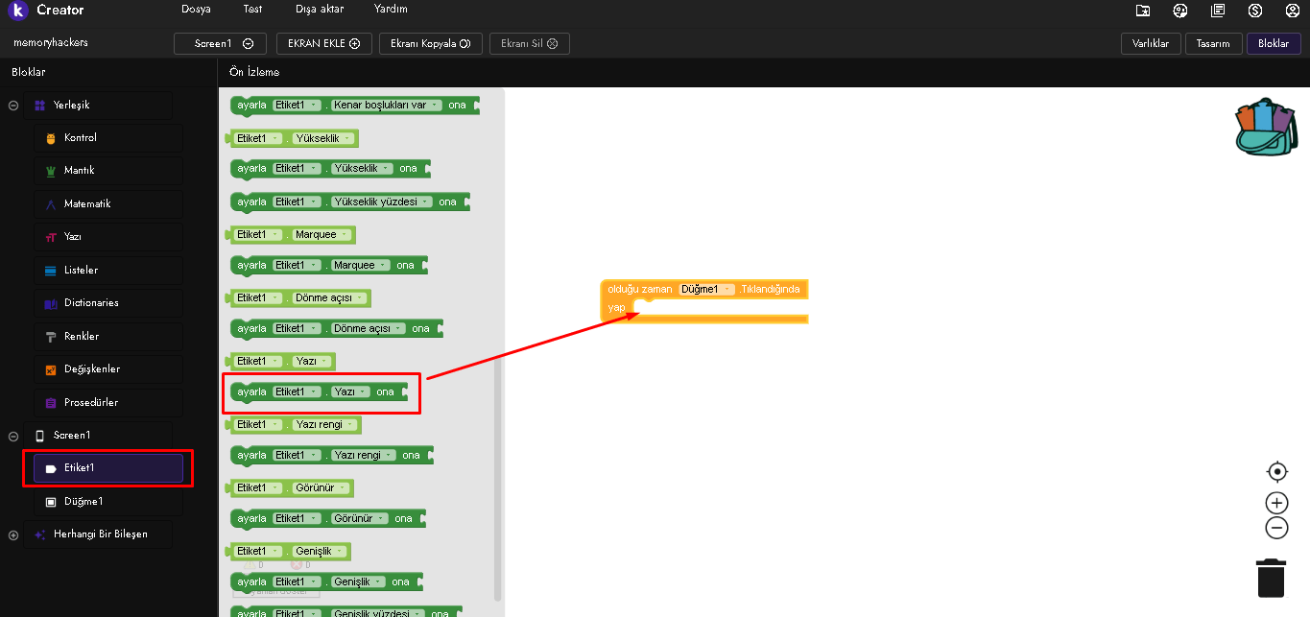The image size is (1310, 617).
Task: Open the Matematik blocks category
Action: [x=107, y=204]
